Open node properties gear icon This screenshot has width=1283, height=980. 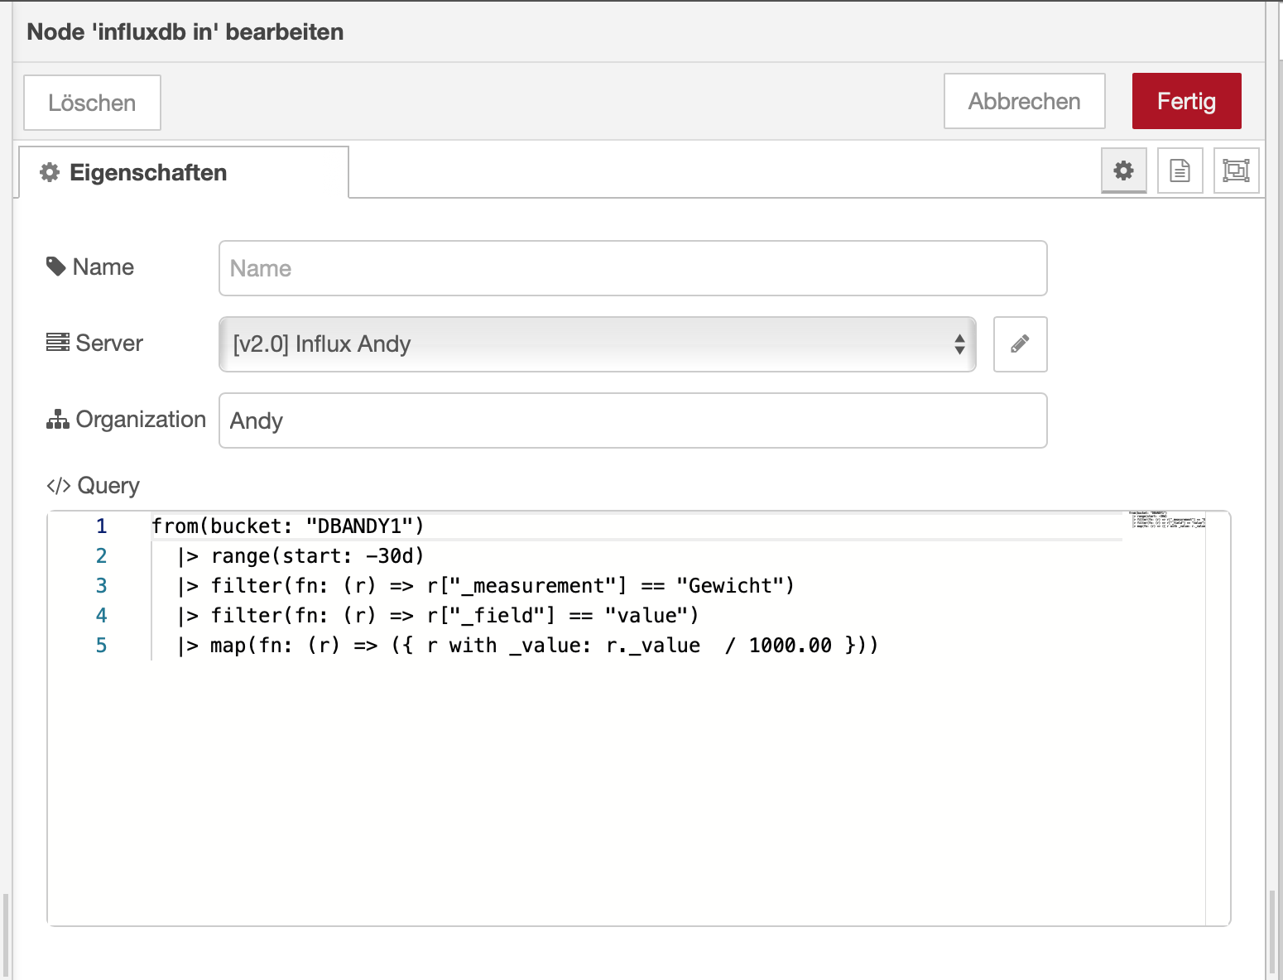click(x=1123, y=171)
